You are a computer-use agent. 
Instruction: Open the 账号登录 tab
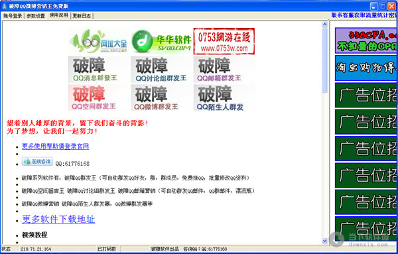click(13, 16)
